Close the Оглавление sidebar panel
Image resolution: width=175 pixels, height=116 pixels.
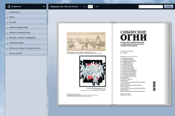click(x=44, y=7)
